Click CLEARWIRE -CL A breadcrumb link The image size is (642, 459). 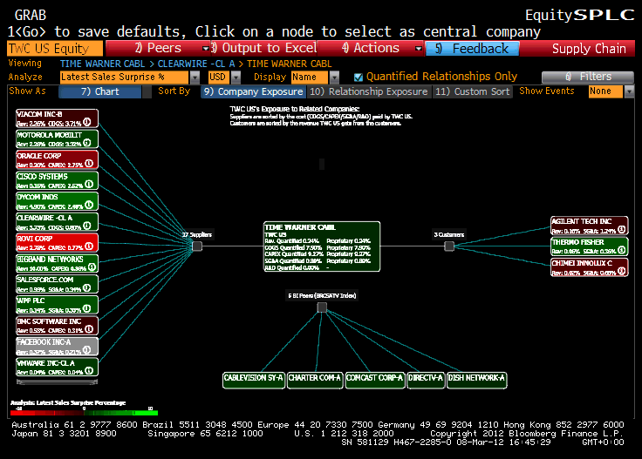click(x=196, y=64)
